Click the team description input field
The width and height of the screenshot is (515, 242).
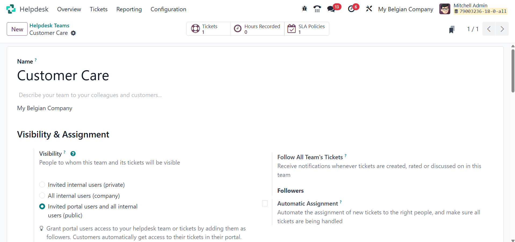(x=90, y=95)
